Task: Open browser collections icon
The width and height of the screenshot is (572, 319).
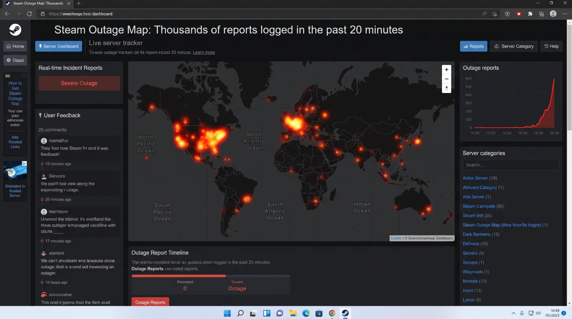Action: (542, 14)
